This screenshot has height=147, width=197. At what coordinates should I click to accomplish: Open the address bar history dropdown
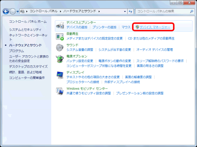tap(125, 11)
